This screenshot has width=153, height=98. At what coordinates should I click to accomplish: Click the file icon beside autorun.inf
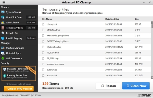(x=43, y=75)
